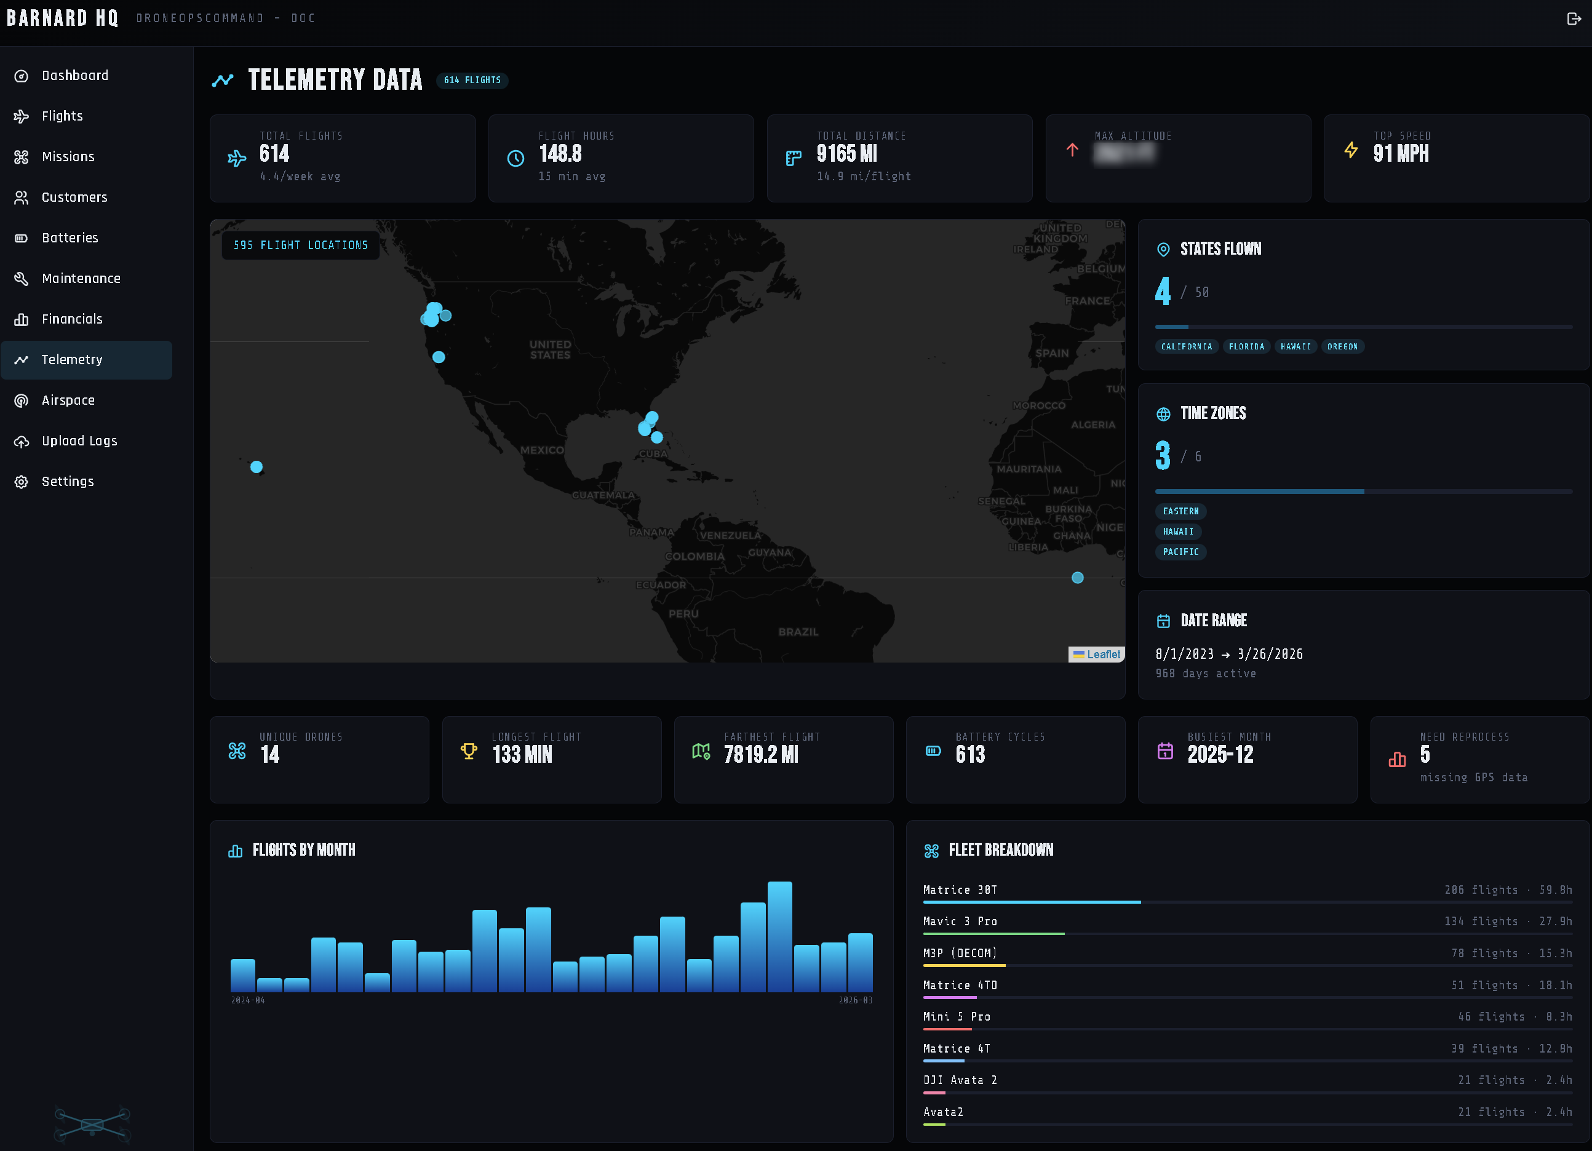Click the PACIFIC time zone tag
The image size is (1592, 1151).
point(1180,552)
